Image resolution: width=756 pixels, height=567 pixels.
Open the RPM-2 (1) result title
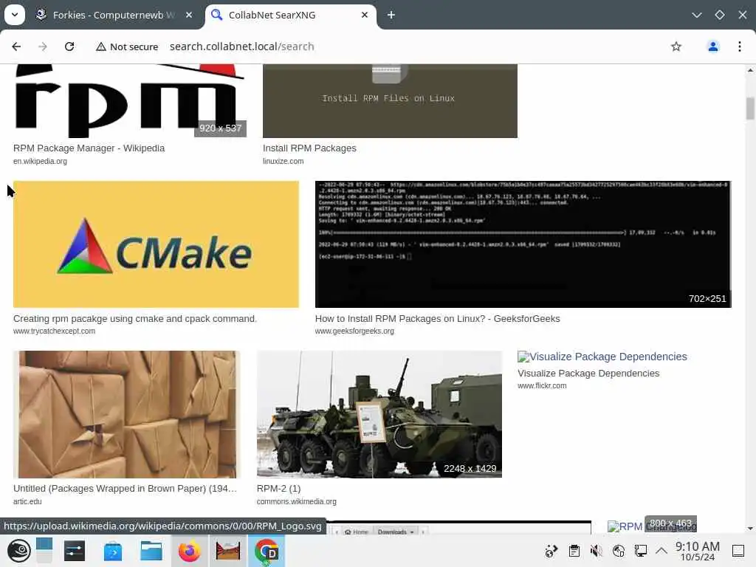tap(278, 489)
